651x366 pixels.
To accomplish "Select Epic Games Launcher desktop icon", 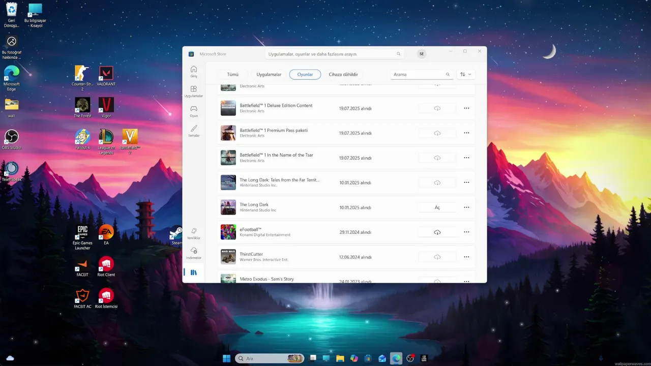I will pos(82,237).
